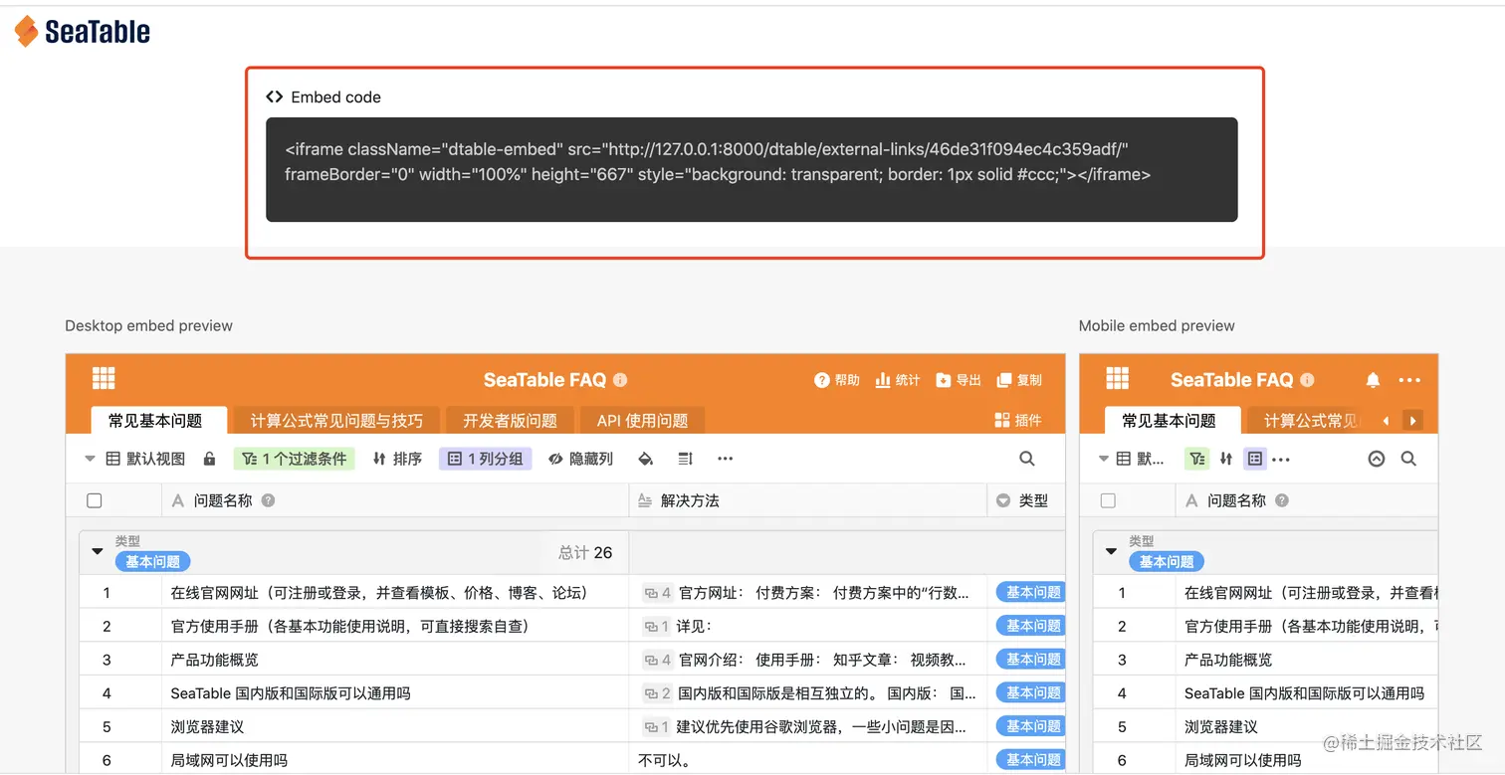Switch to 开发者版问题 tab
Image resolution: width=1505 pixels, height=775 pixels.
[510, 420]
